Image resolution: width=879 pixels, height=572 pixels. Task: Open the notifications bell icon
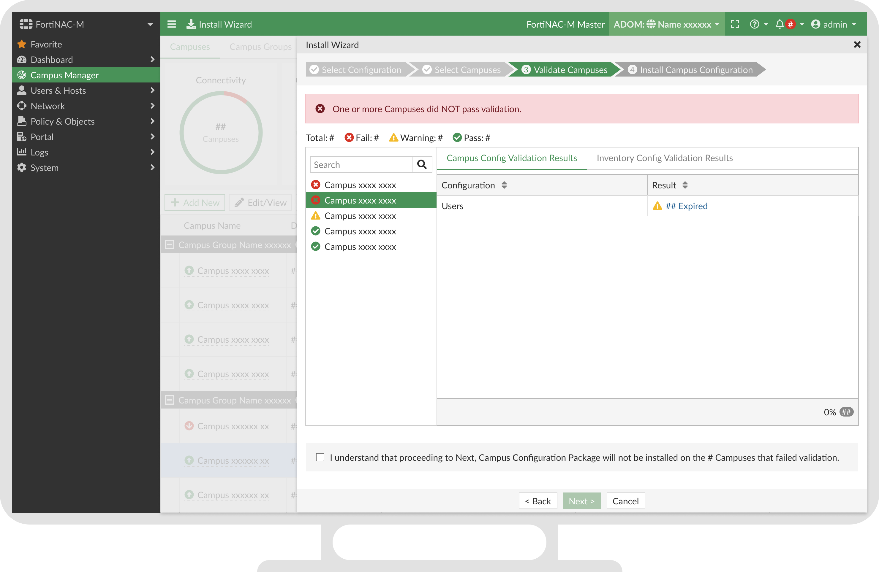pos(780,24)
